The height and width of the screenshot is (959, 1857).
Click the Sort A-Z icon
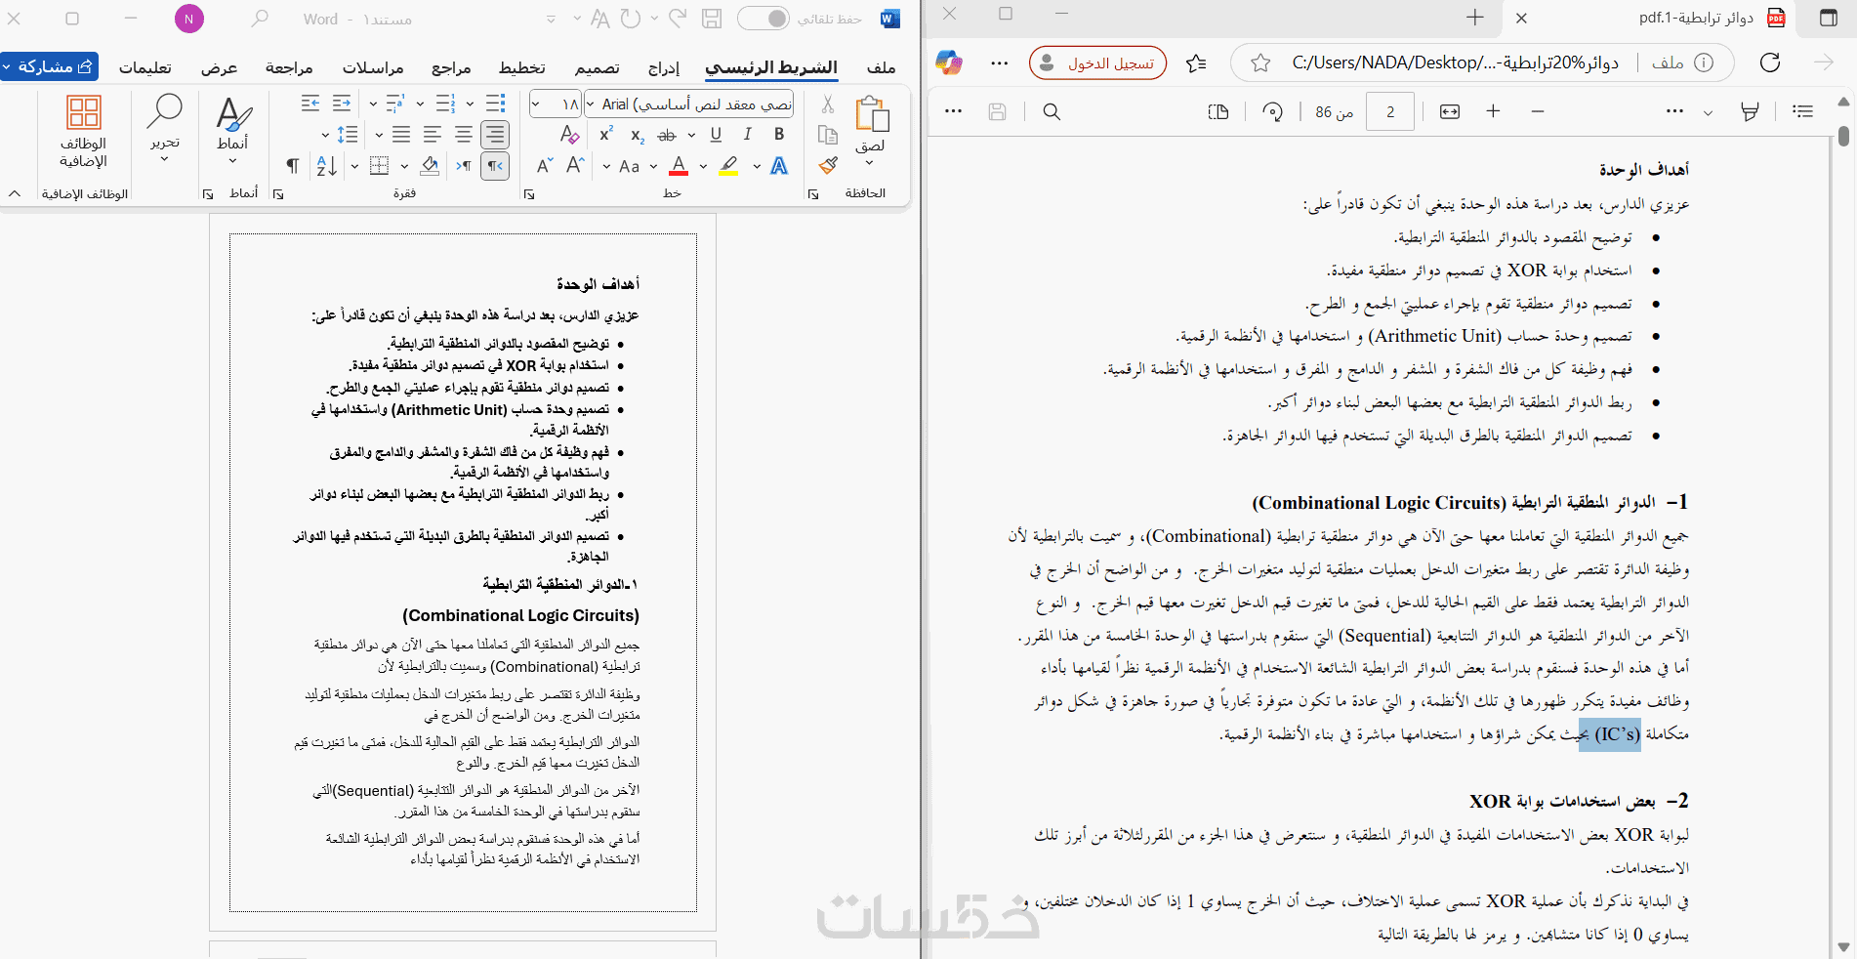pos(327,166)
